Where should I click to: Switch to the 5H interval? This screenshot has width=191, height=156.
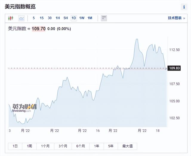[66, 18]
